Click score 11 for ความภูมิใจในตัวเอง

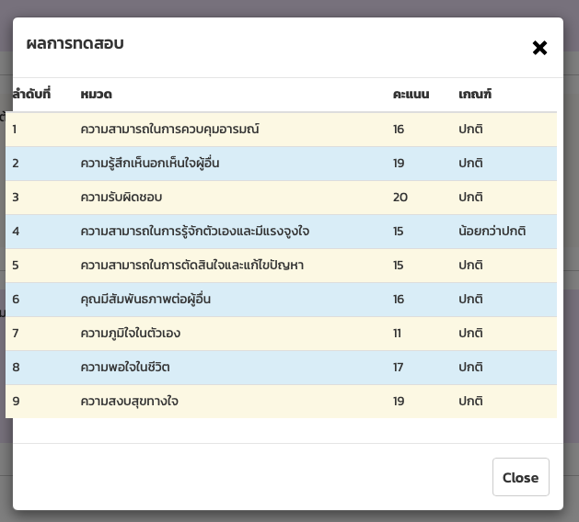[x=397, y=334]
